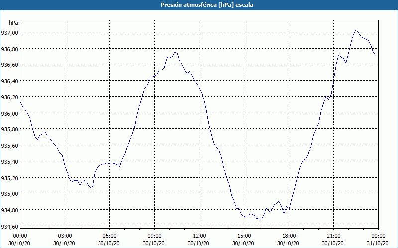This screenshot has width=398, height=248.
Task: Click the '934,80' axis value
Action: (10, 210)
